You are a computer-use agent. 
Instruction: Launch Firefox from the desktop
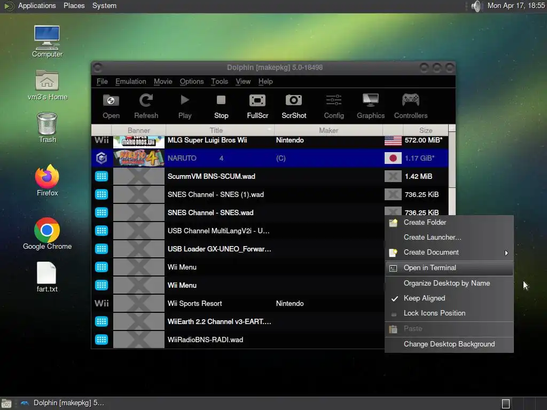(x=47, y=180)
